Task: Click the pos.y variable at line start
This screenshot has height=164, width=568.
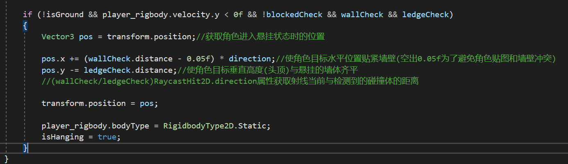Action: tap(51, 70)
